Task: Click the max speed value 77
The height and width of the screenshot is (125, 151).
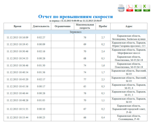Action: click(x=85, y=79)
